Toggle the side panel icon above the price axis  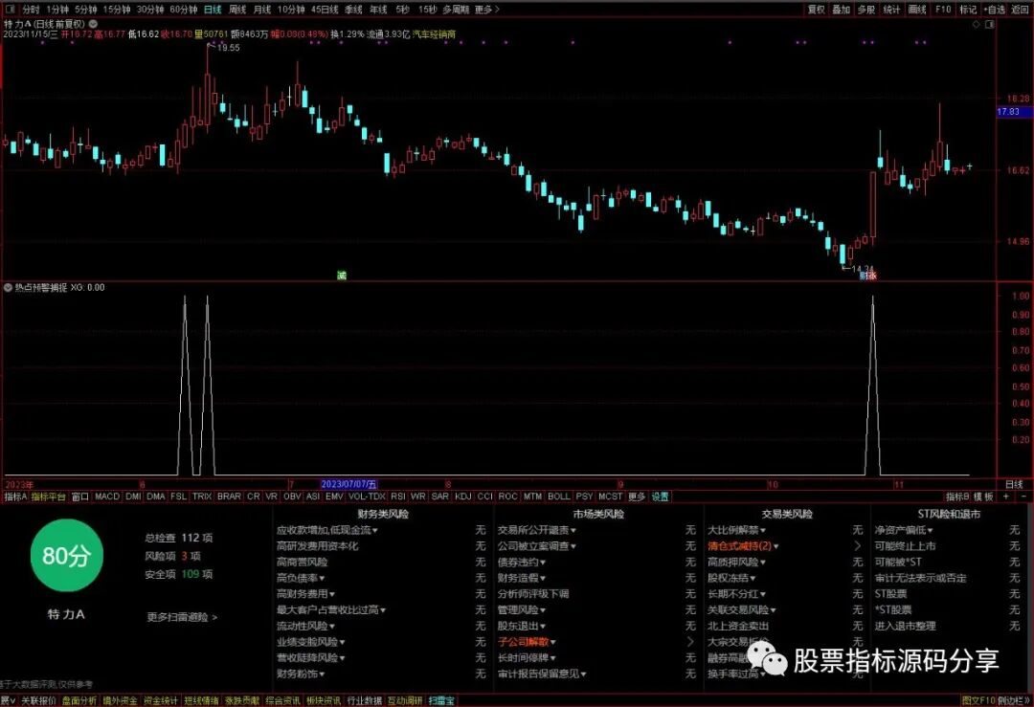point(989,24)
